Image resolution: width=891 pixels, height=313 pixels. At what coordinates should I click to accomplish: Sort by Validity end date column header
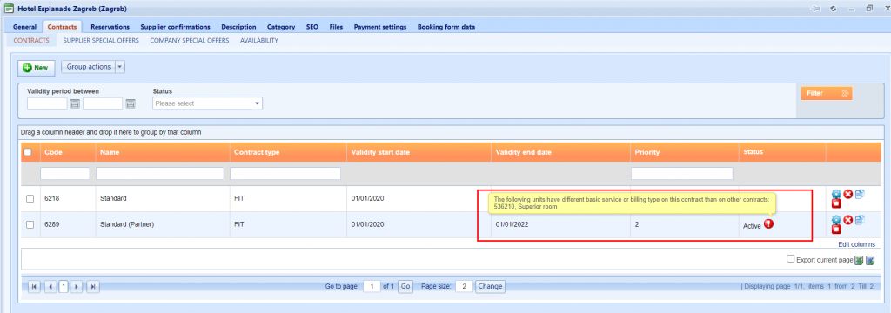point(523,152)
